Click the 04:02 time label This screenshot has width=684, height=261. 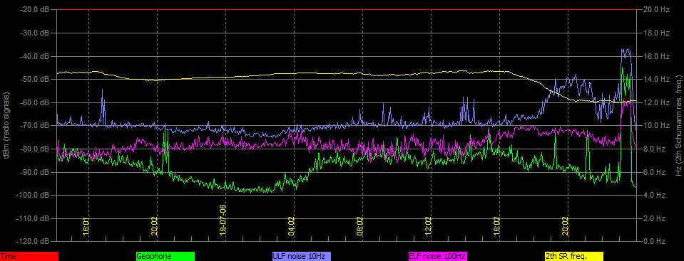(292, 227)
